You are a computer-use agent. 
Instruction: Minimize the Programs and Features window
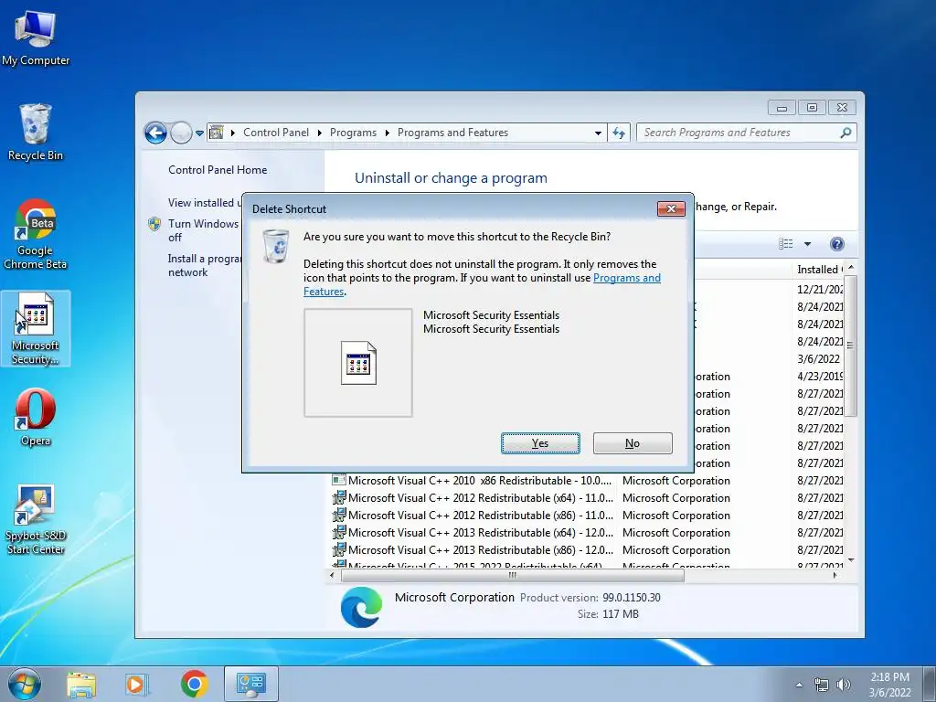point(782,108)
